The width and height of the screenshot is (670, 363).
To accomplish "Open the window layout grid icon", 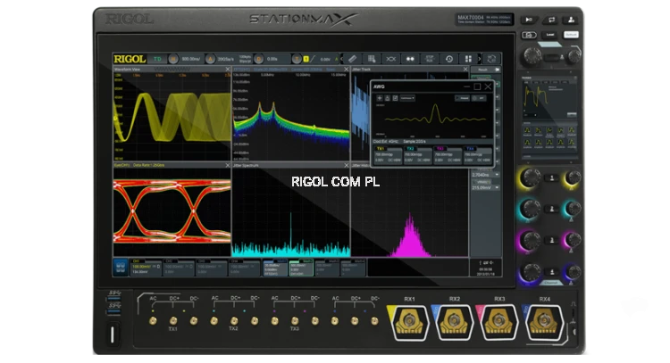I will click(468, 59).
